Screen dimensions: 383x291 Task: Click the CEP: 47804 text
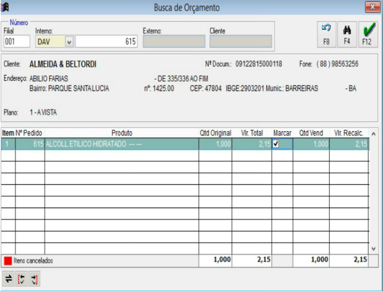206,88
